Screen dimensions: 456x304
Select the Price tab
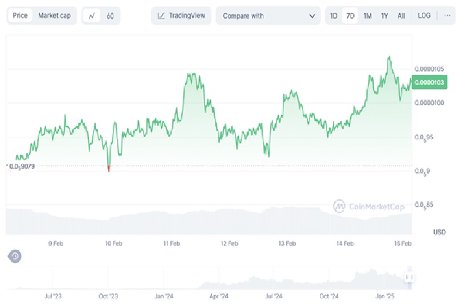point(21,16)
